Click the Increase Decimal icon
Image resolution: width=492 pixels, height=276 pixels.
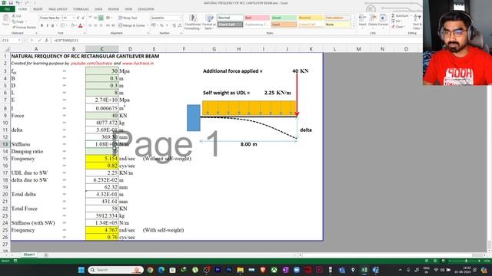[174, 25]
